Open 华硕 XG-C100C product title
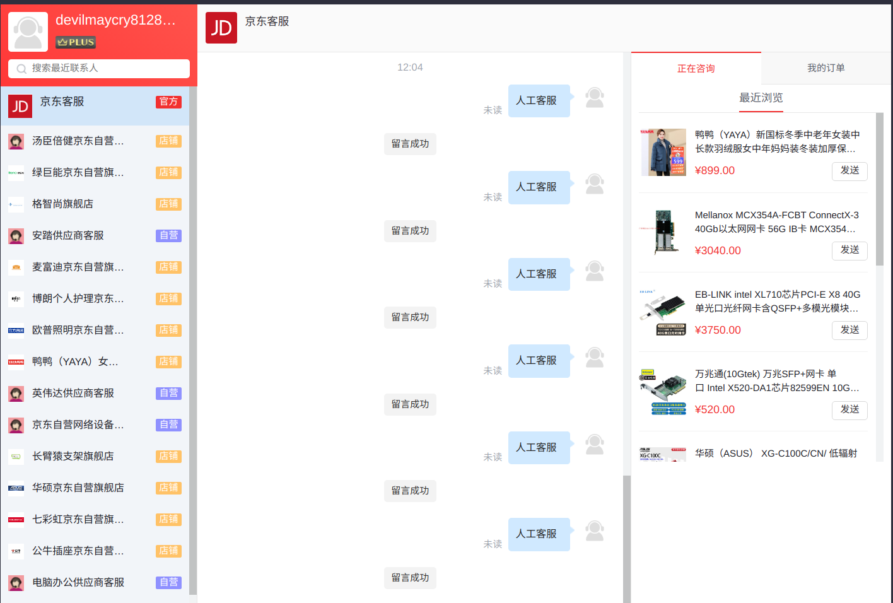Image resolution: width=893 pixels, height=603 pixels. [776, 454]
